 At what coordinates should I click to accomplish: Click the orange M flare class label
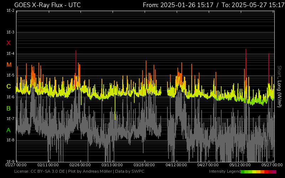[9, 65]
